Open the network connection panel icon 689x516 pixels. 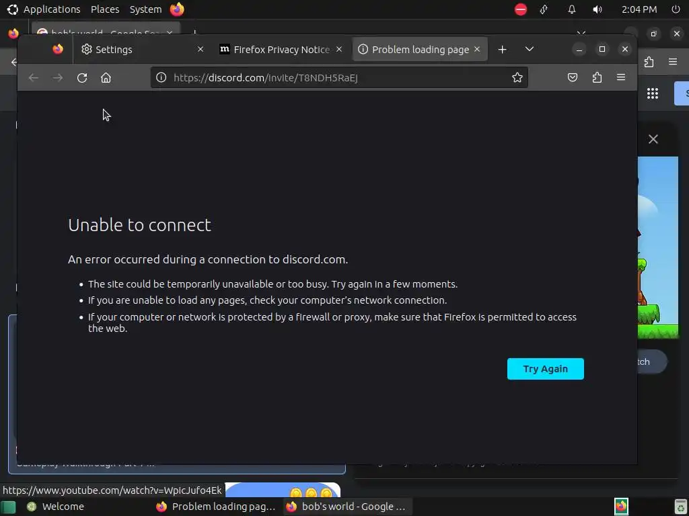[544, 9]
